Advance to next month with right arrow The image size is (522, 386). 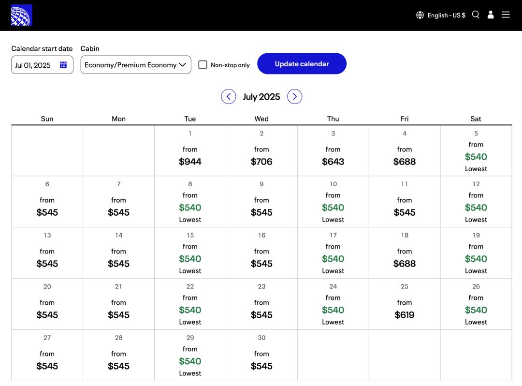click(295, 97)
